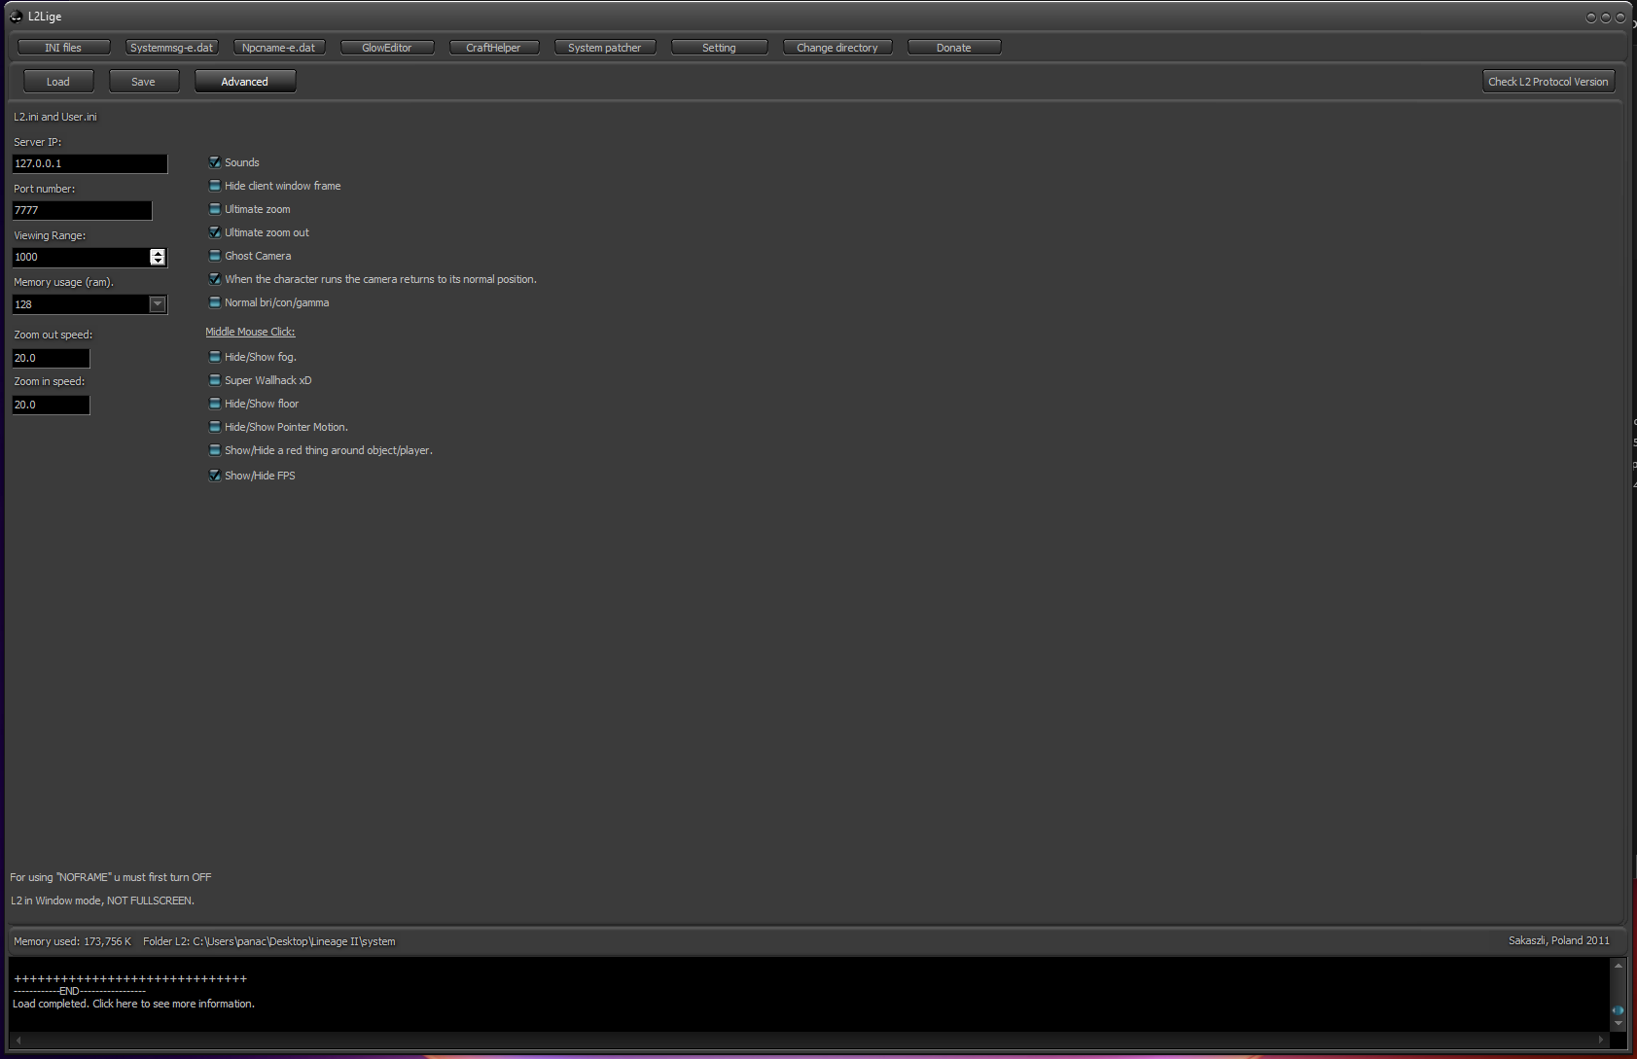Click the blue scrollbar marker icon in log
The height and width of the screenshot is (1059, 1637).
coord(1618,1010)
